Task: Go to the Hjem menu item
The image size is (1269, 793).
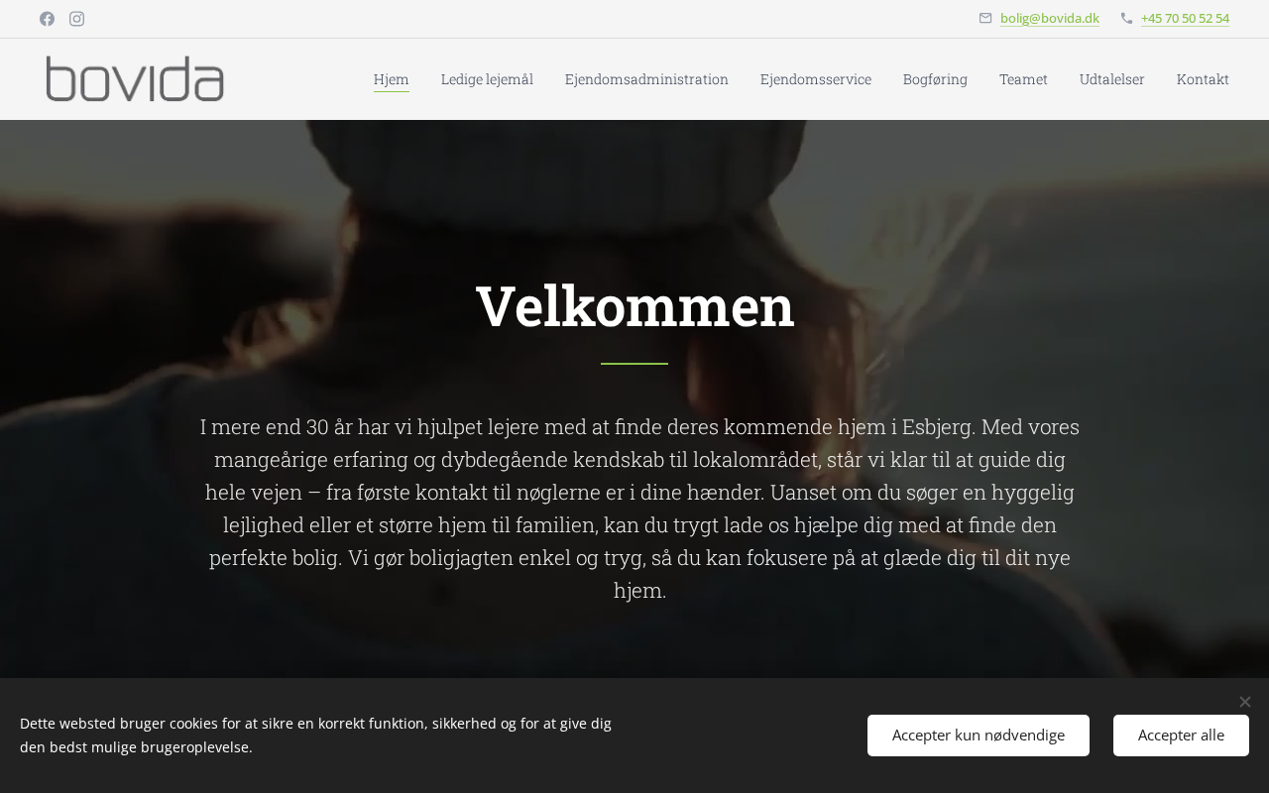Action: click(392, 79)
